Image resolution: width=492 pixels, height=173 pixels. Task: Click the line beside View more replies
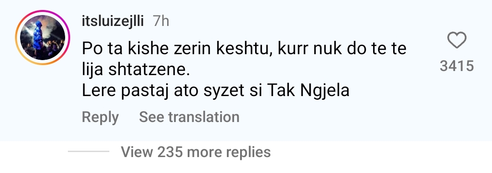88,151
